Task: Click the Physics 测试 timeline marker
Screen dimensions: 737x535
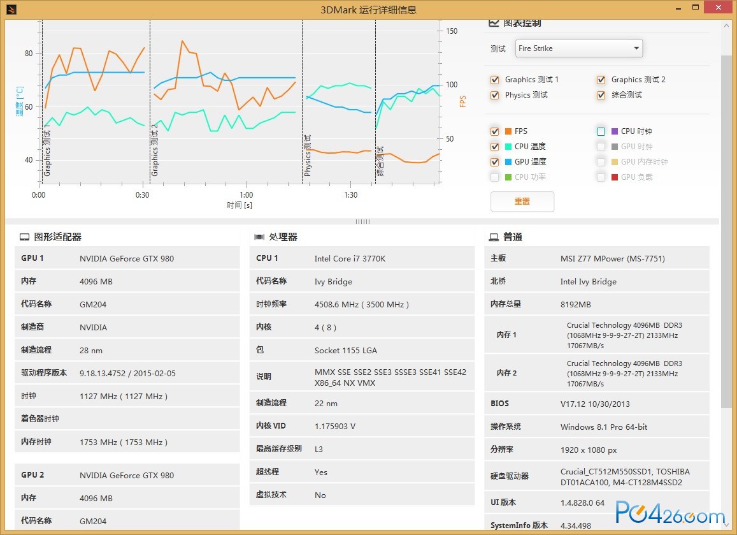Action: click(x=308, y=156)
